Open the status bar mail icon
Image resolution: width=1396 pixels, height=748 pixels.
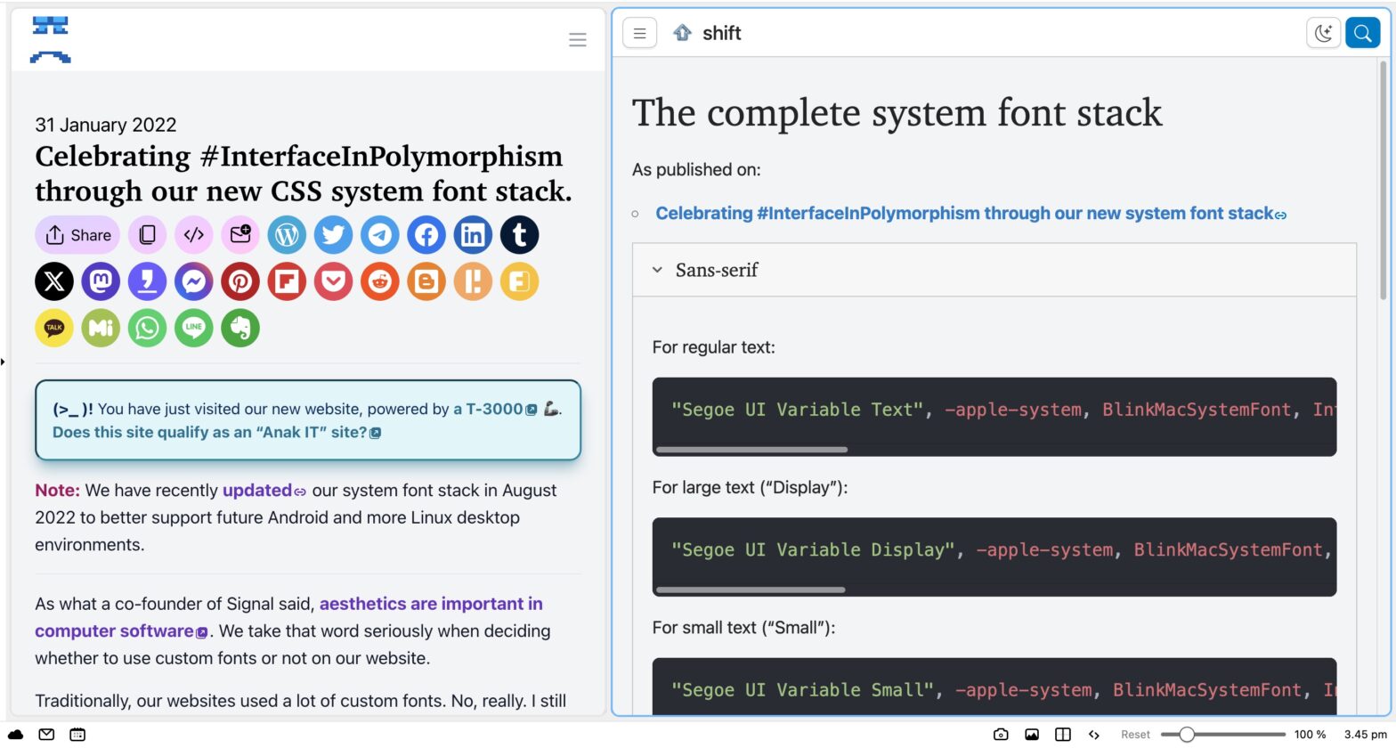pos(46,735)
